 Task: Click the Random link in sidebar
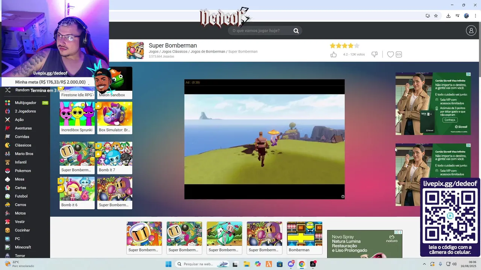pos(22,90)
